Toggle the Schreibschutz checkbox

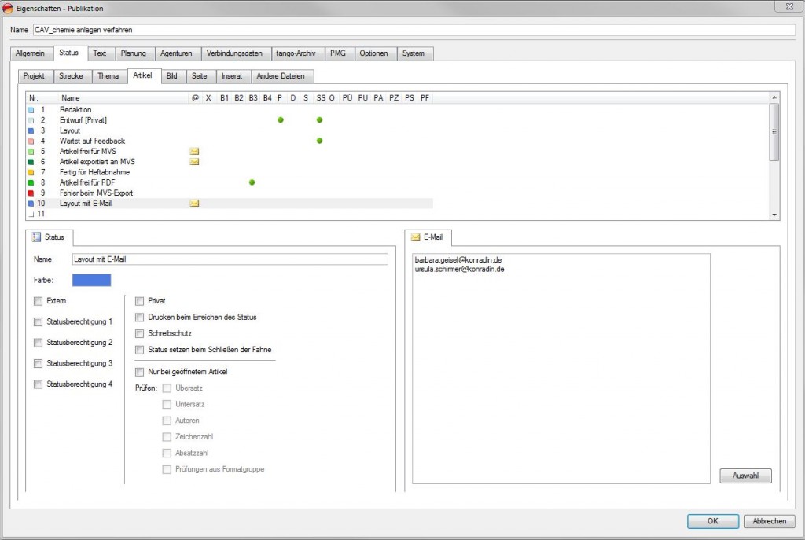click(x=140, y=333)
